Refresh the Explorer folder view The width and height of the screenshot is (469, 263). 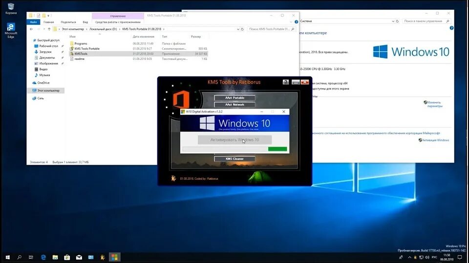point(242,29)
